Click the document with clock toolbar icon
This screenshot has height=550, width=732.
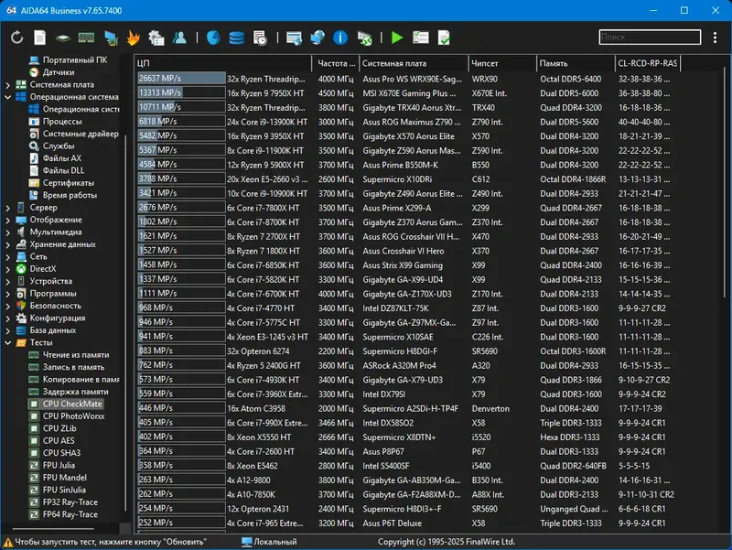point(260,38)
